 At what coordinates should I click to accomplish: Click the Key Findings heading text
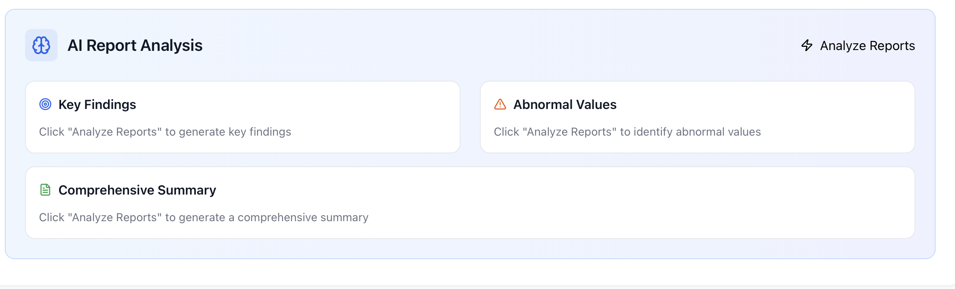[x=97, y=105]
